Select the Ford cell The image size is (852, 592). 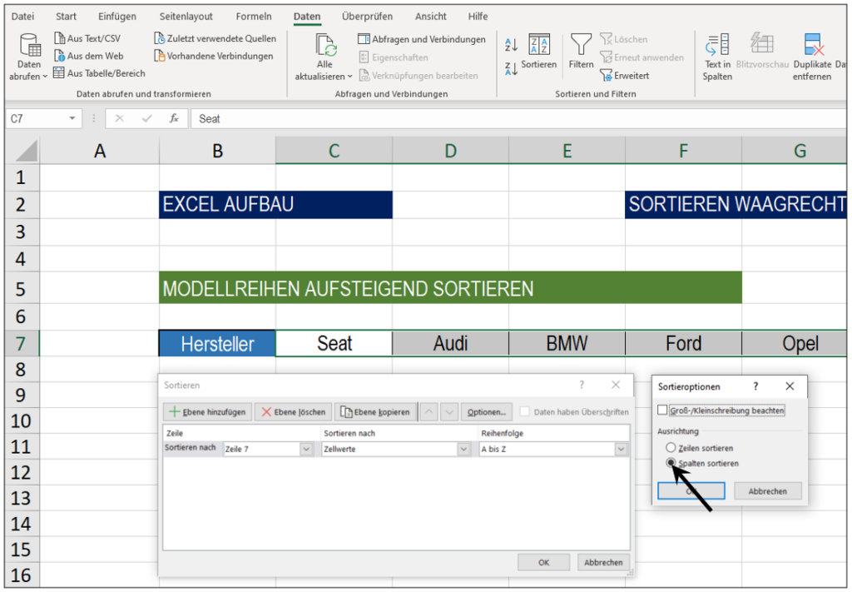point(683,344)
